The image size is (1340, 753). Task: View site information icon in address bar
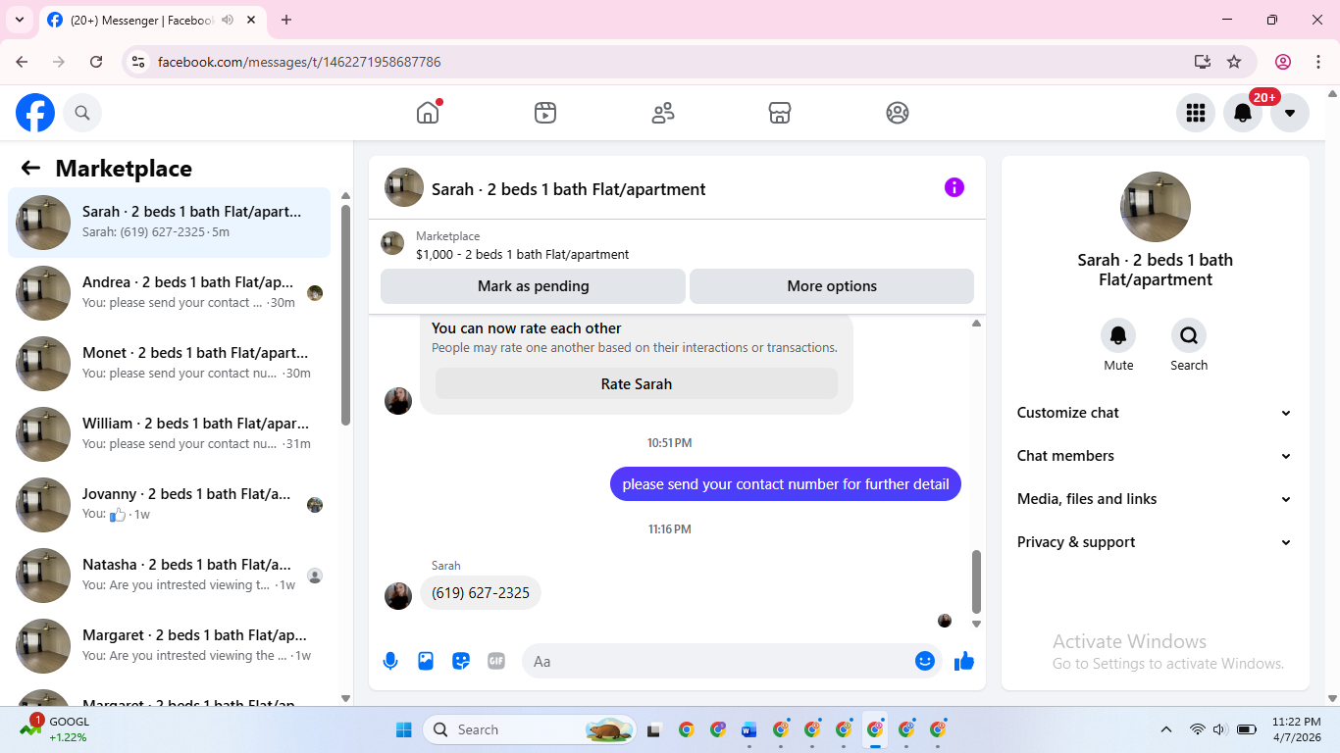coord(138,62)
